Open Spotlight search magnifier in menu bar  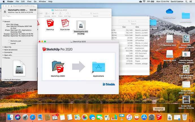(x=186, y=1)
